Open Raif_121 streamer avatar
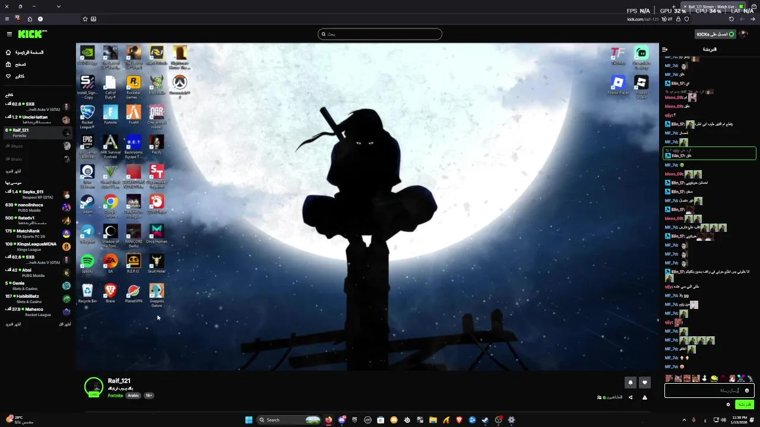Viewport: 760px width, 427px height. click(x=94, y=387)
